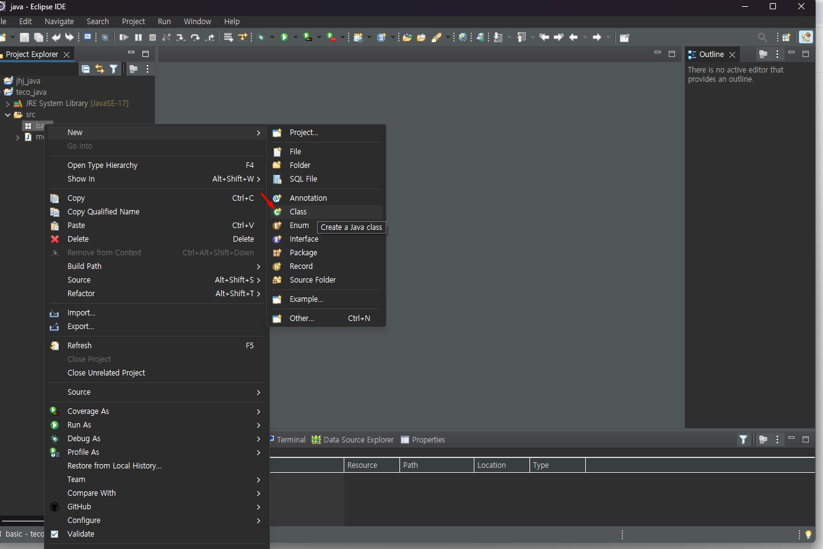This screenshot has width=823, height=549.
Task: Choose Enum in the New submenu
Action: pos(326,226)
